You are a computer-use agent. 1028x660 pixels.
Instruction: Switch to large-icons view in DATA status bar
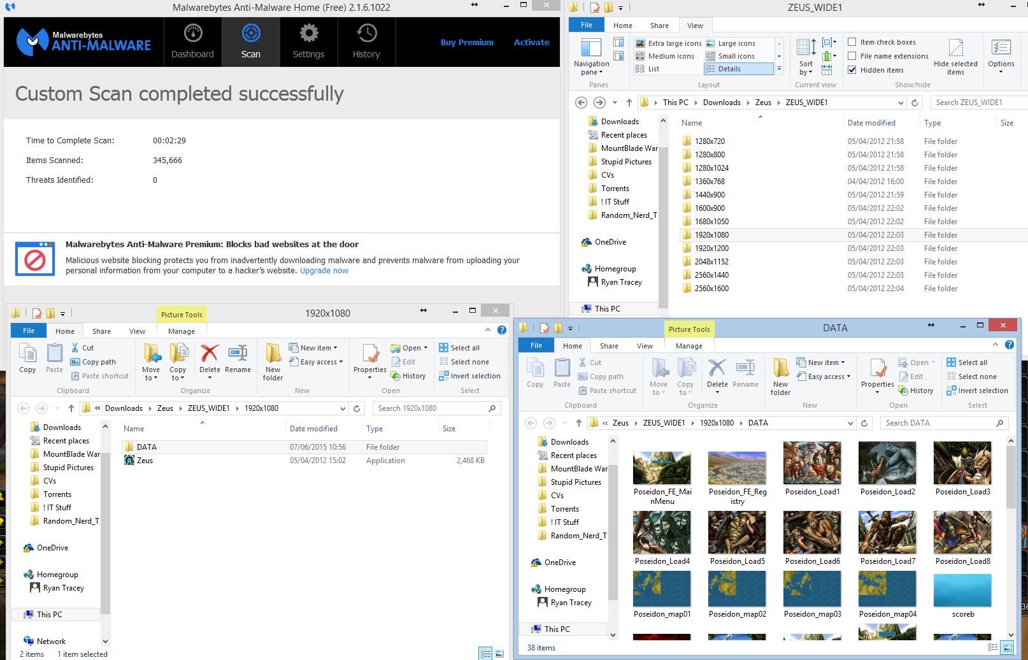pos(1007,648)
